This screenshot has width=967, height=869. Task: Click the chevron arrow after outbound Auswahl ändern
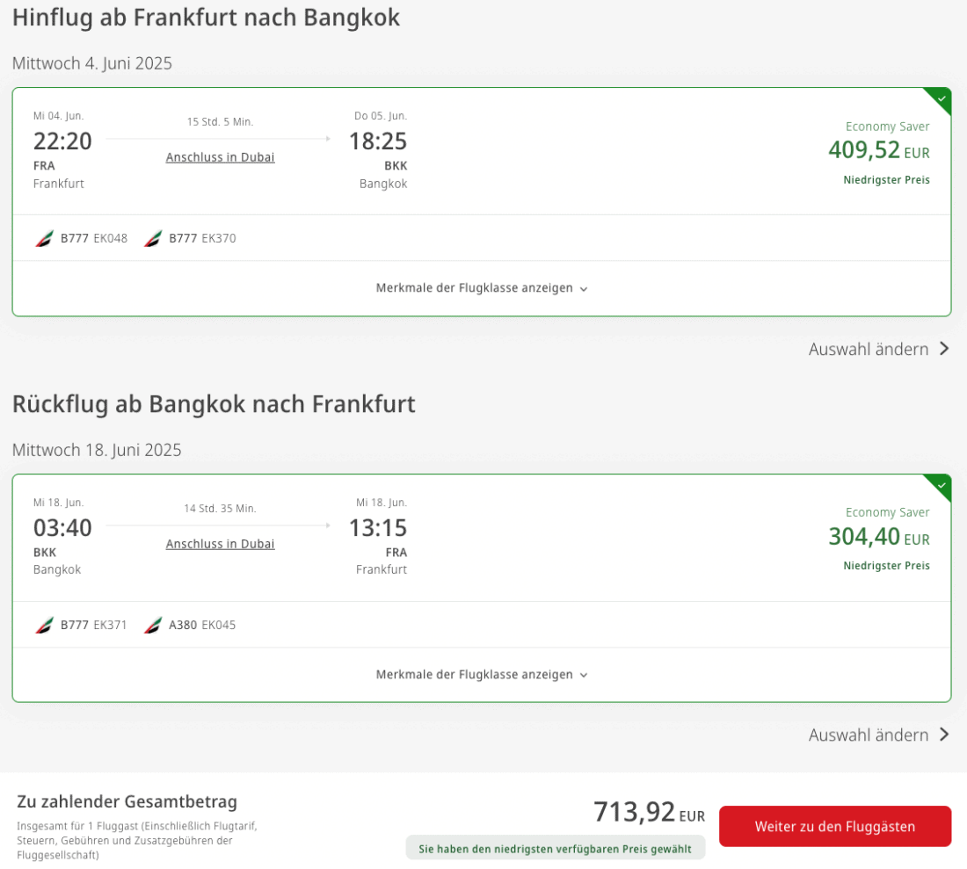[944, 349]
